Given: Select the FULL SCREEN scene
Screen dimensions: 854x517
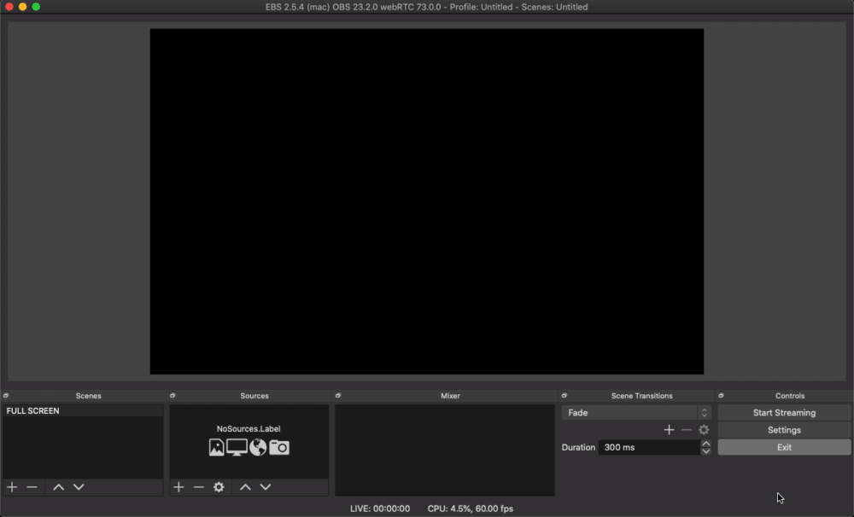Looking at the screenshot, I should click(x=83, y=411).
